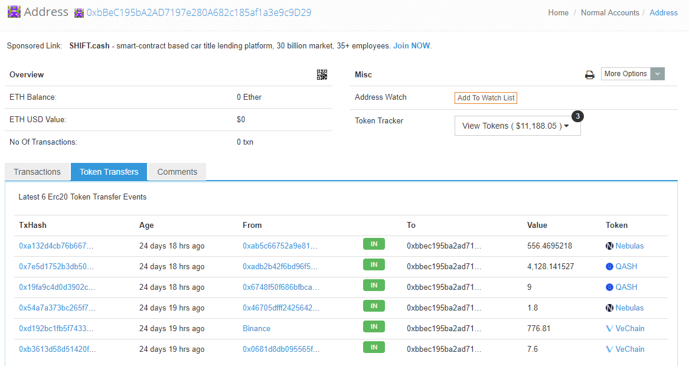Viewport: 689px width, 366px height.
Task: Open the Binance sender link
Action: (x=256, y=329)
